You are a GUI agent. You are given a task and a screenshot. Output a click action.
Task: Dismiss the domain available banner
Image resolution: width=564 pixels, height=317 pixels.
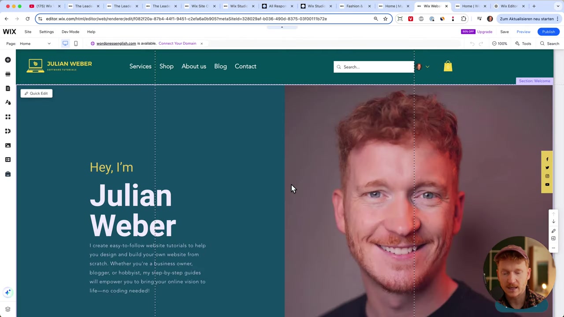(x=201, y=44)
